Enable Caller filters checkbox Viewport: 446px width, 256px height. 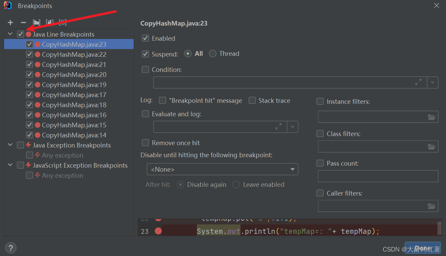point(320,193)
